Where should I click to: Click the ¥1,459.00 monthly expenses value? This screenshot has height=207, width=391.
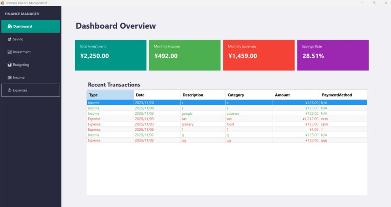pos(242,56)
